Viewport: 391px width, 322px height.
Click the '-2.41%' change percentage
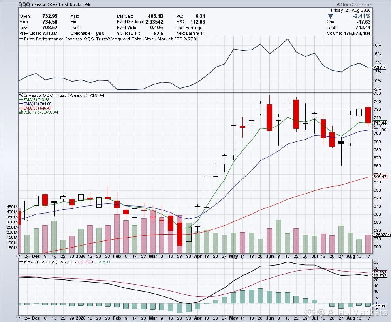click(x=361, y=16)
